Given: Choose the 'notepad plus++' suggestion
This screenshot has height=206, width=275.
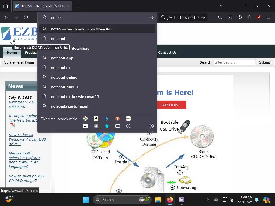Looking at the screenshot, I should click(97, 87).
